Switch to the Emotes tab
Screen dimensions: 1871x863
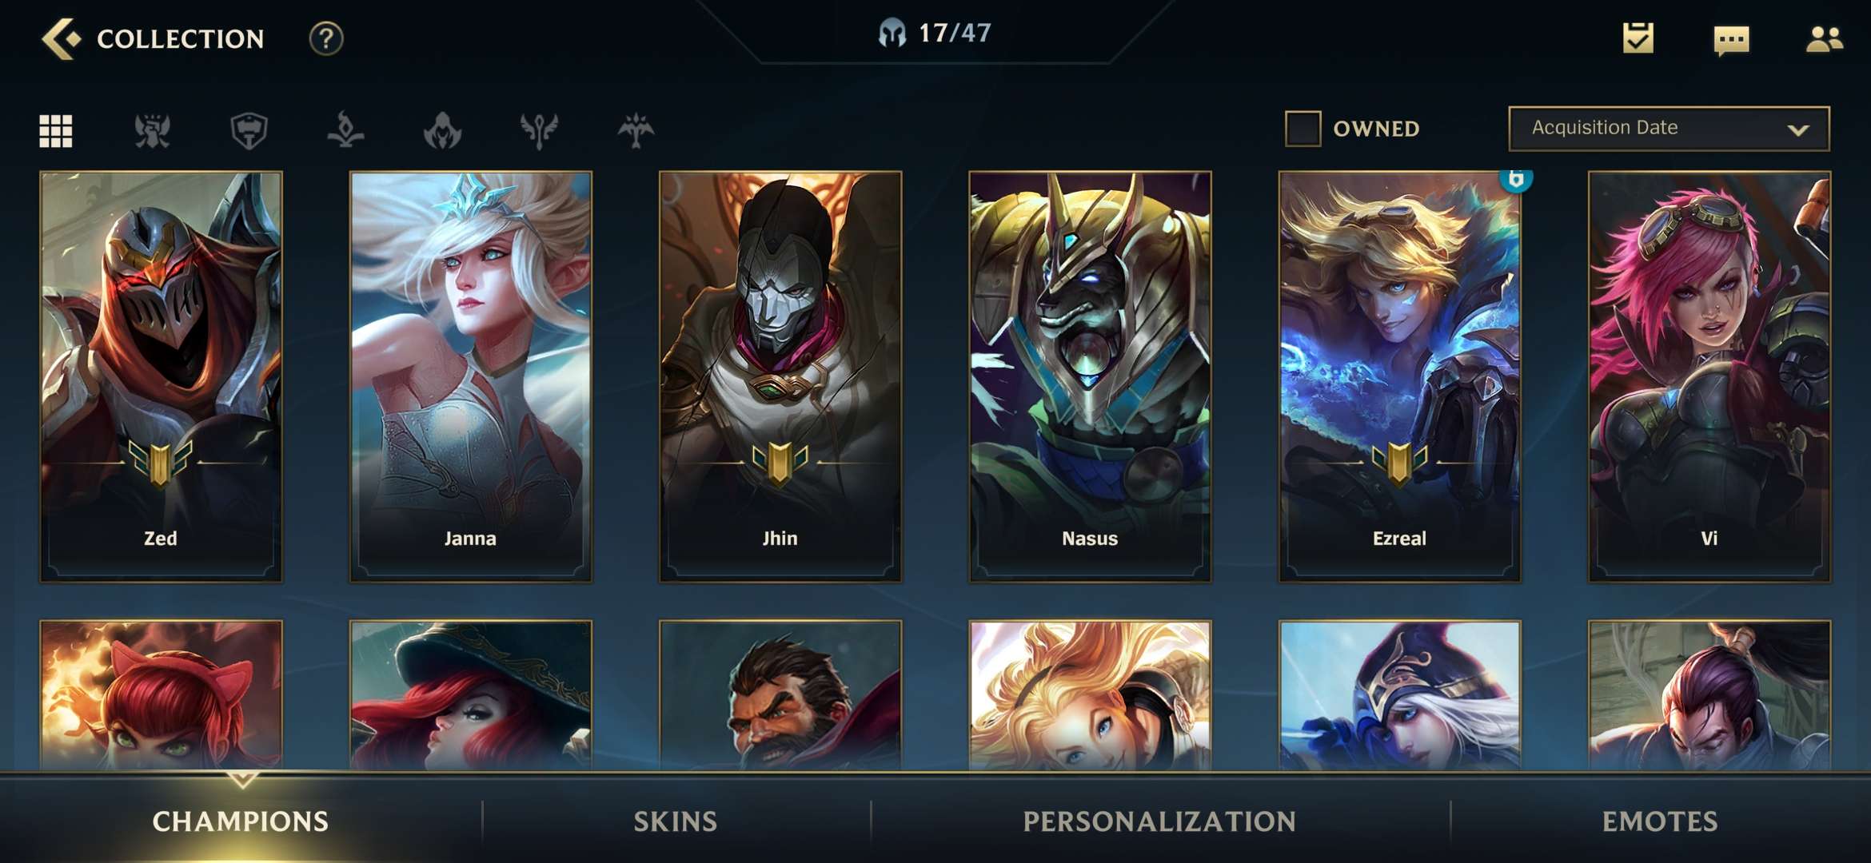(1660, 821)
